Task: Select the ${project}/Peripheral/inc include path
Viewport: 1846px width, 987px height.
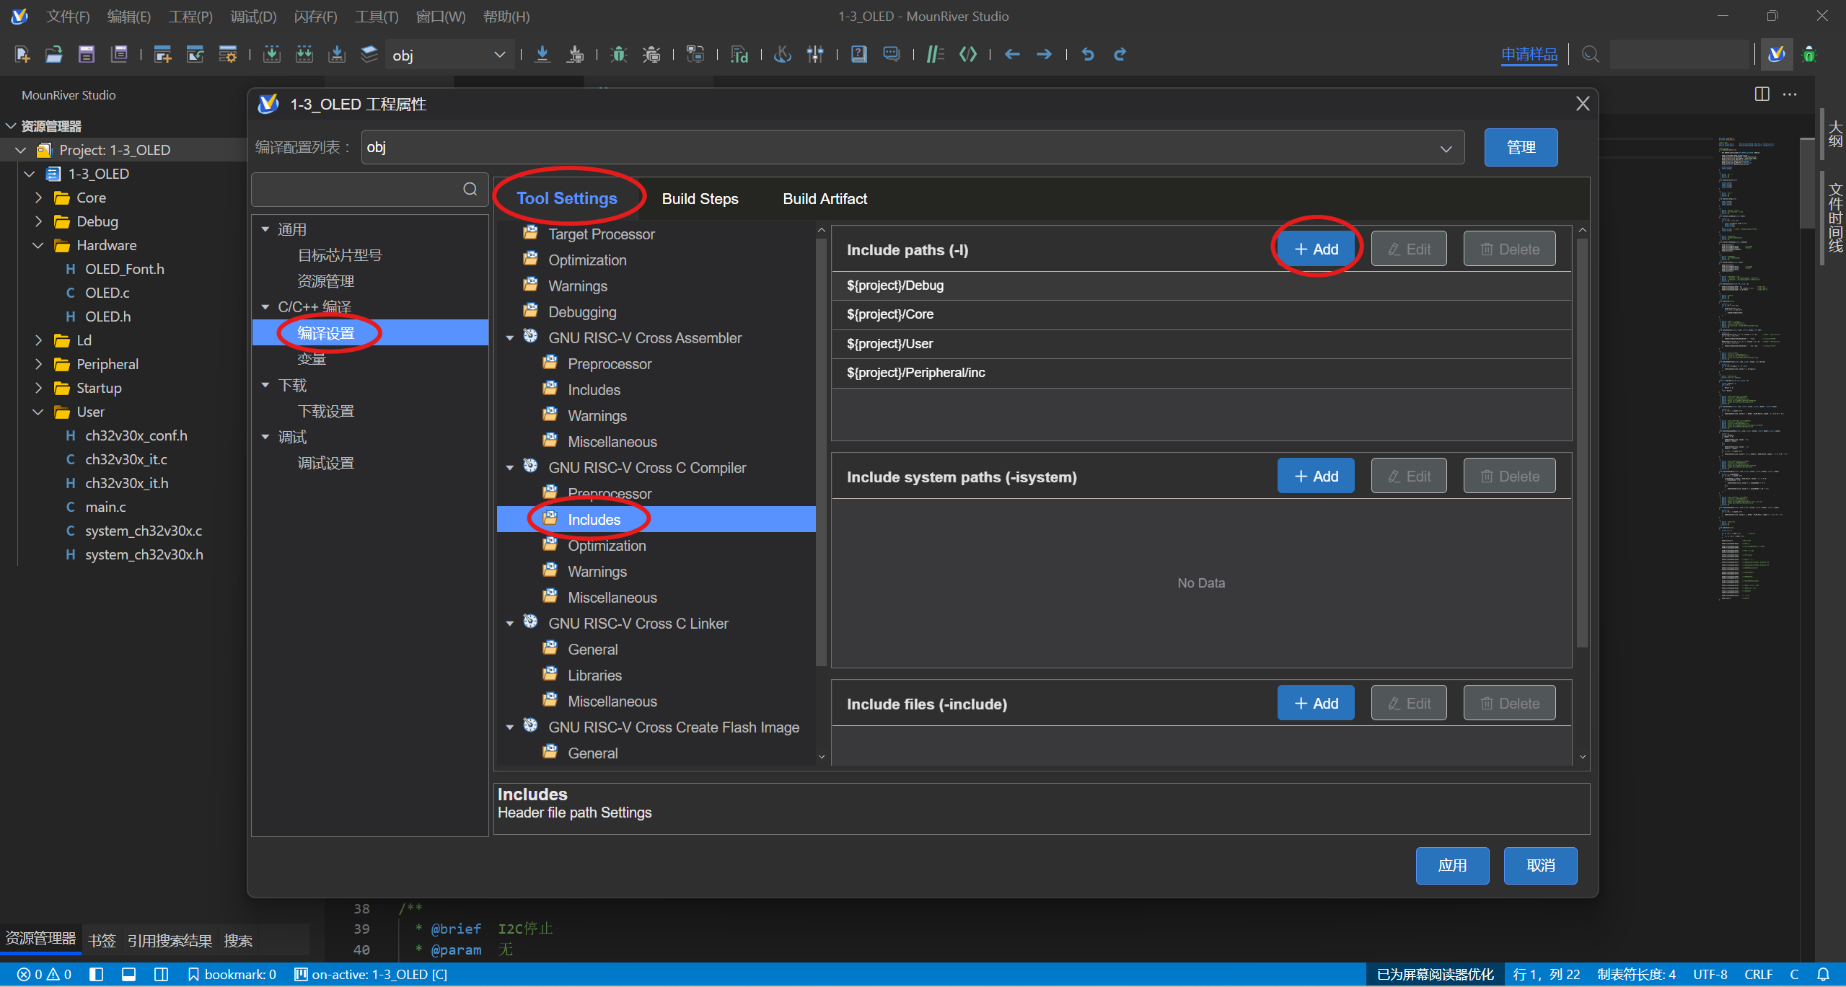Action: point(1201,373)
